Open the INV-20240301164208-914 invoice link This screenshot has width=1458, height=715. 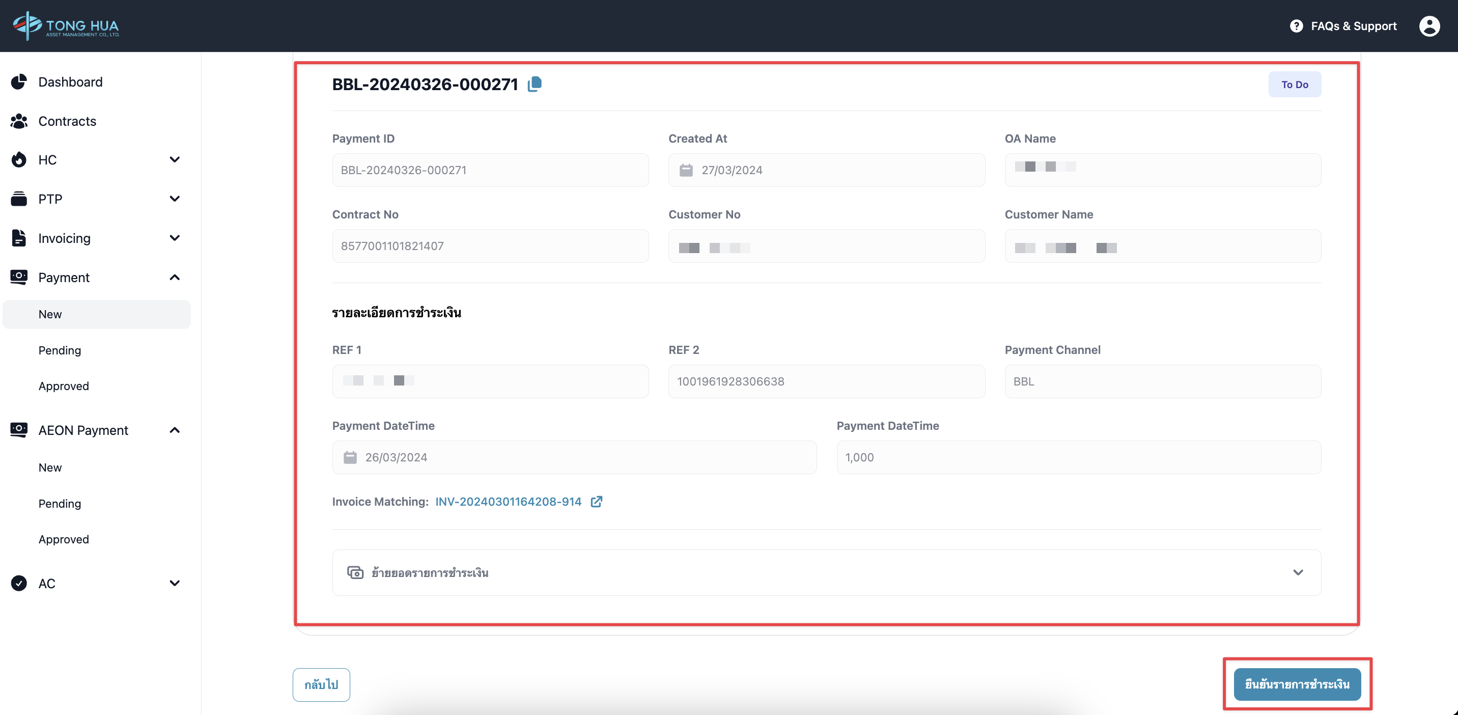[508, 502]
